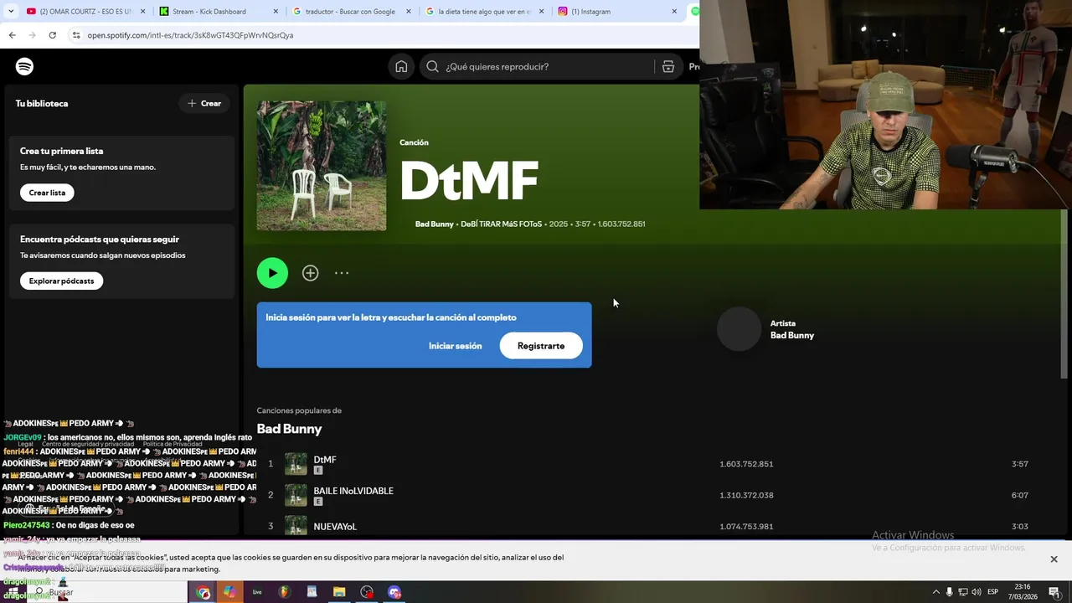Screen dimensions: 1072x603
Task: Click the Bad Bunny artist avatar circle
Action: point(739,329)
